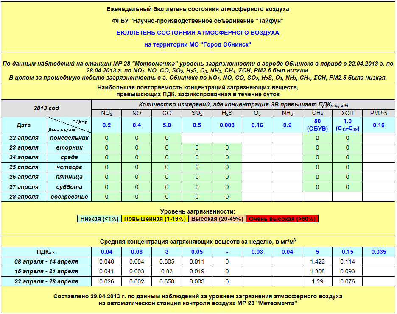Click the "Город Обнинск" territory subtitle
Viewport: 397px width, 314px height.
point(198,44)
